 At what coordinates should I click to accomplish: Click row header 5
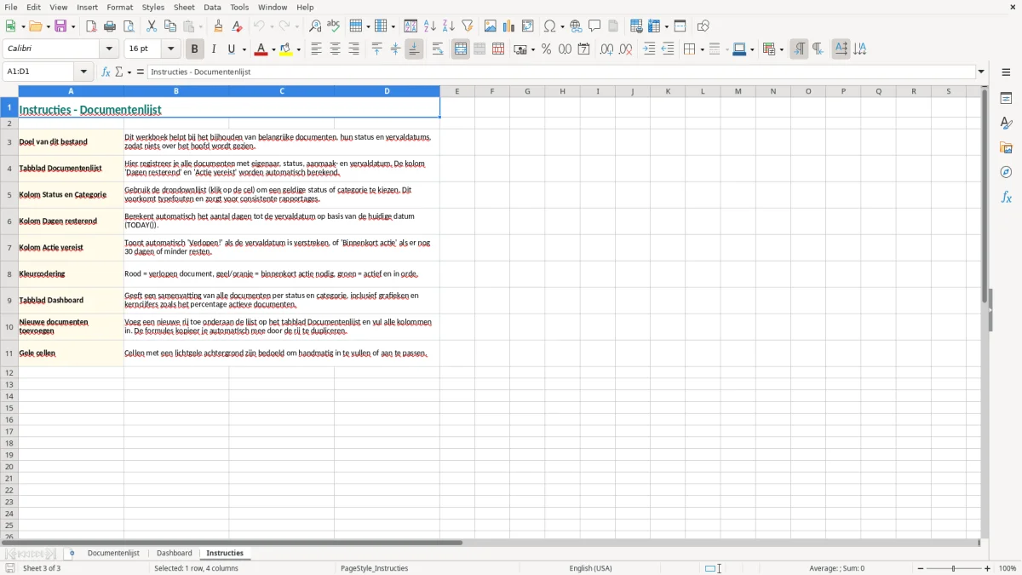(x=9, y=195)
